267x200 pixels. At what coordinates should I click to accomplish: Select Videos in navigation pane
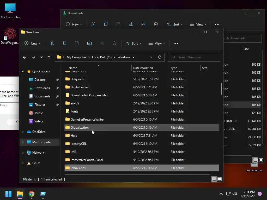(x=39, y=121)
